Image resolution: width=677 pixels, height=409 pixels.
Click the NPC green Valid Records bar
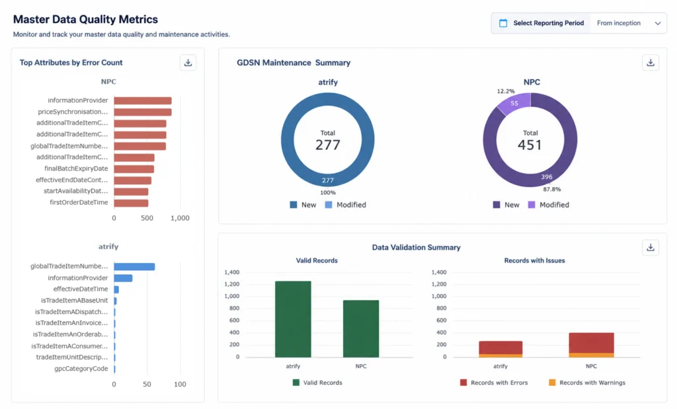tap(361, 329)
